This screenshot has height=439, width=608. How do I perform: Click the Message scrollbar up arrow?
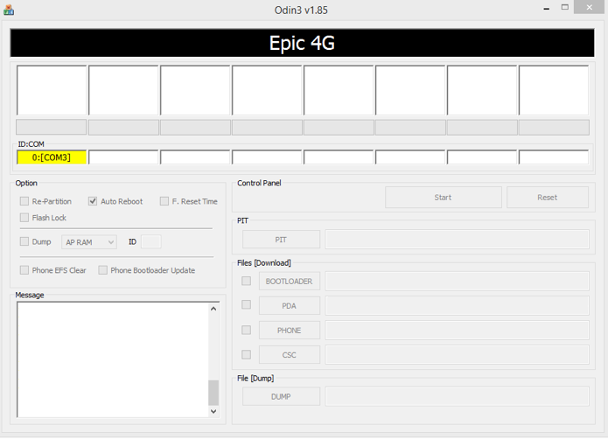coord(213,309)
